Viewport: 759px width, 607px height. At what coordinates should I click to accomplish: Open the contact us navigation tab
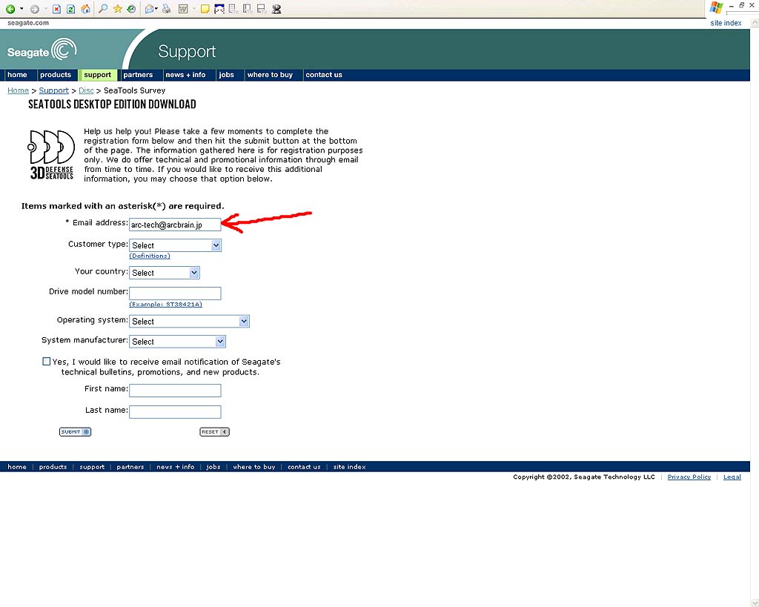[x=324, y=75]
